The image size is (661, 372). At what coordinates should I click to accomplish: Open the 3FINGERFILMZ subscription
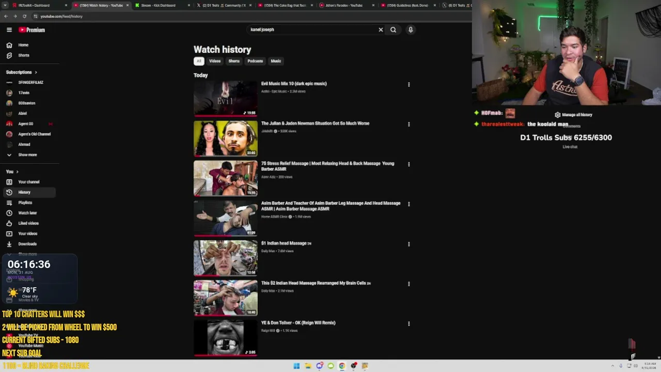tap(30, 83)
